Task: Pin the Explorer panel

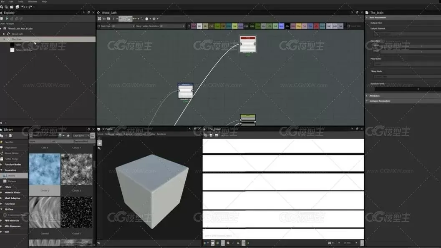Action: (x=83, y=13)
